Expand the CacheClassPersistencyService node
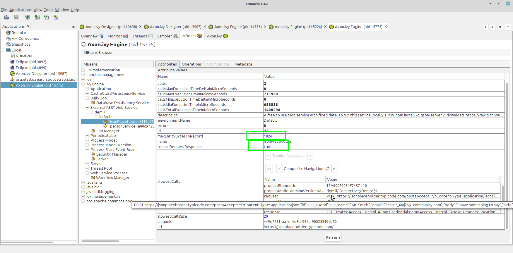Screen dimensions: 513x253 point(87,93)
